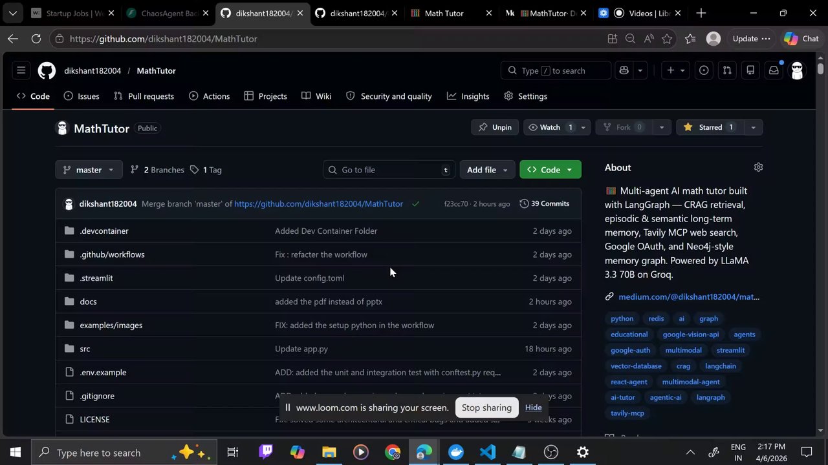Open pull requests icon in header
This screenshot has height=465, width=828.
pyautogui.click(x=727, y=70)
